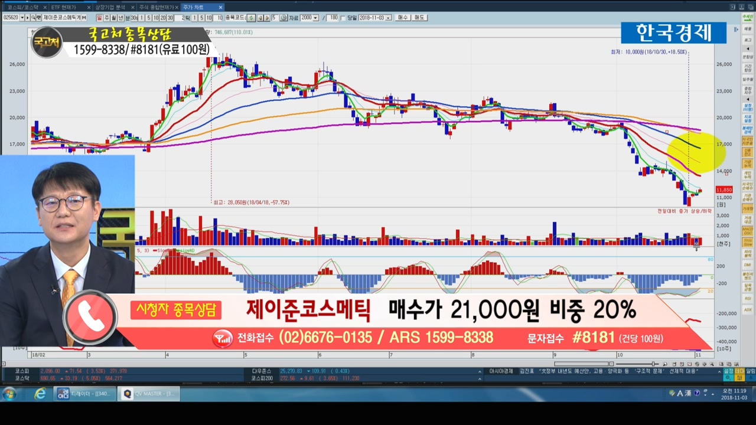The width and height of the screenshot is (756, 425).
Task: Click the DMI indicator button
Action: [748, 264]
